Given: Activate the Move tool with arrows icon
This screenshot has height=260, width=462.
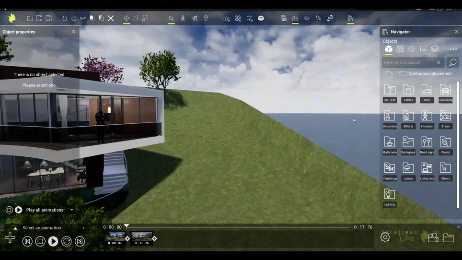Looking at the screenshot, I should tap(127, 18).
